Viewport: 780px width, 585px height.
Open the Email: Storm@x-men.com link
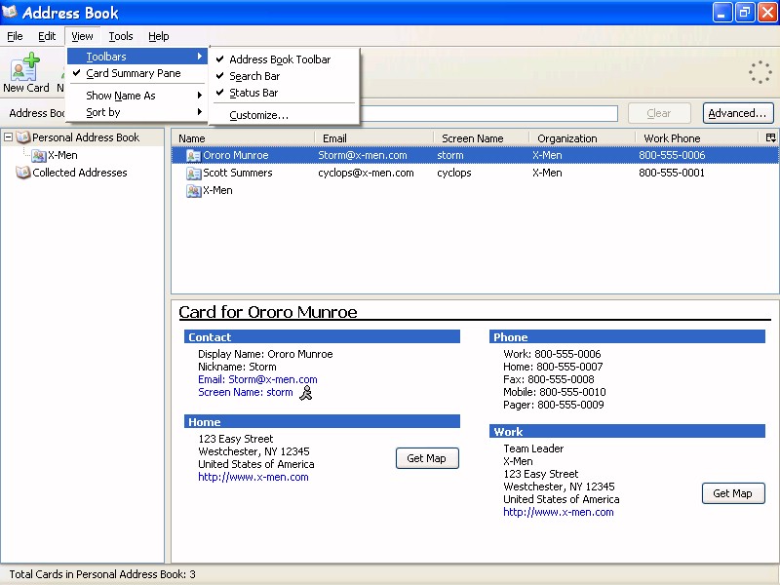click(x=257, y=379)
